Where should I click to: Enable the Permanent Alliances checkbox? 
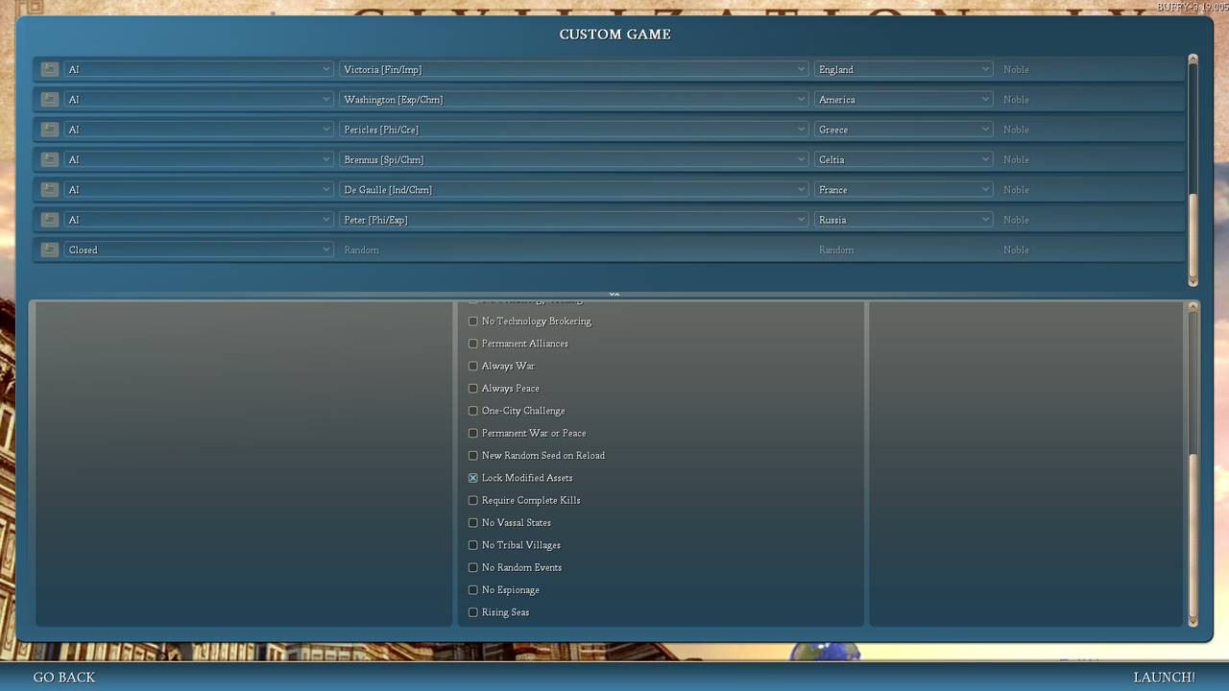472,344
